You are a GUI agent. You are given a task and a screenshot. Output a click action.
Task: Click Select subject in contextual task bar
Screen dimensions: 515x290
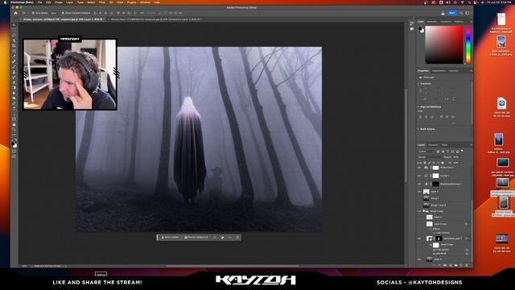pyautogui.click(x=170, y=237)
